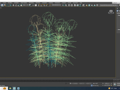Open Create Selection Set dropdown
The width and height of the screenshot is (120, 90).
coord(56,5)
